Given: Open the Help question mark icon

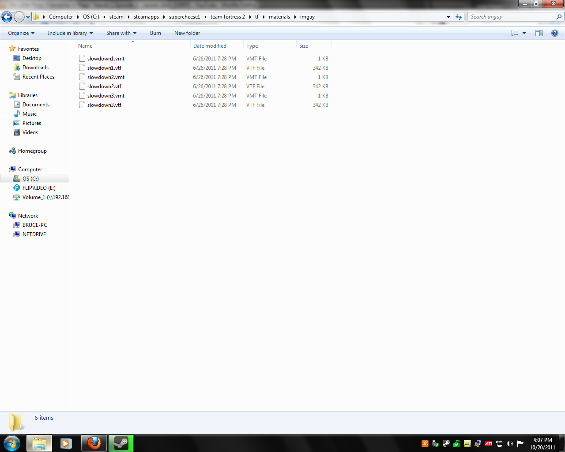Looking at the screenshot, I should pyautogui.click(x=554, y=33).
